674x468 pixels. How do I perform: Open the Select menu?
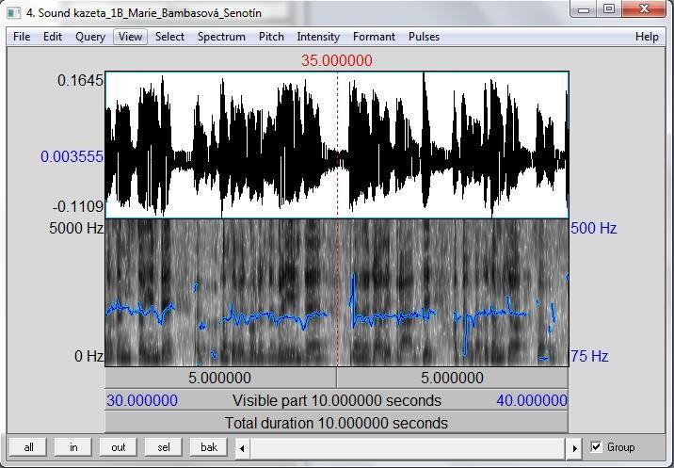pos(169,37)
